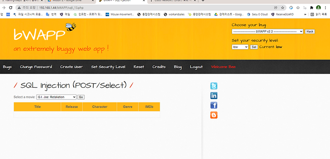The height and width of the screenshot is (159, 330).
Task: Click the Genre column header
Action: click(x=128, y=106)
